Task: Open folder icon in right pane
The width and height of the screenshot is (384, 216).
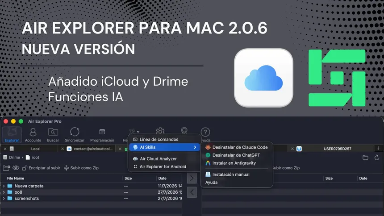Action: coord(365,158)
